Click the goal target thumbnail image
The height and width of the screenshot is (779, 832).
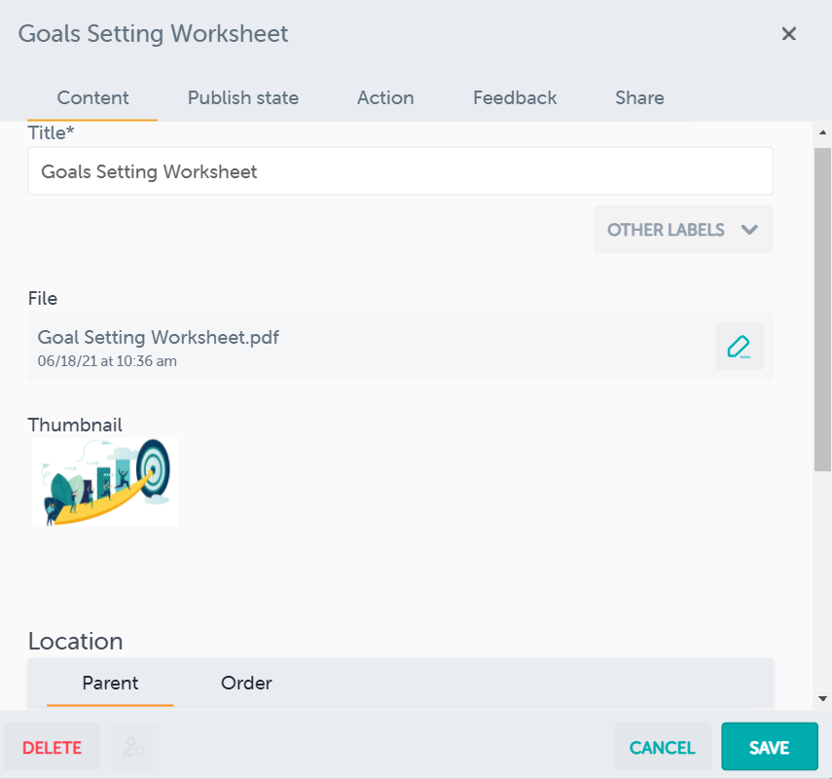coord(105,482)
